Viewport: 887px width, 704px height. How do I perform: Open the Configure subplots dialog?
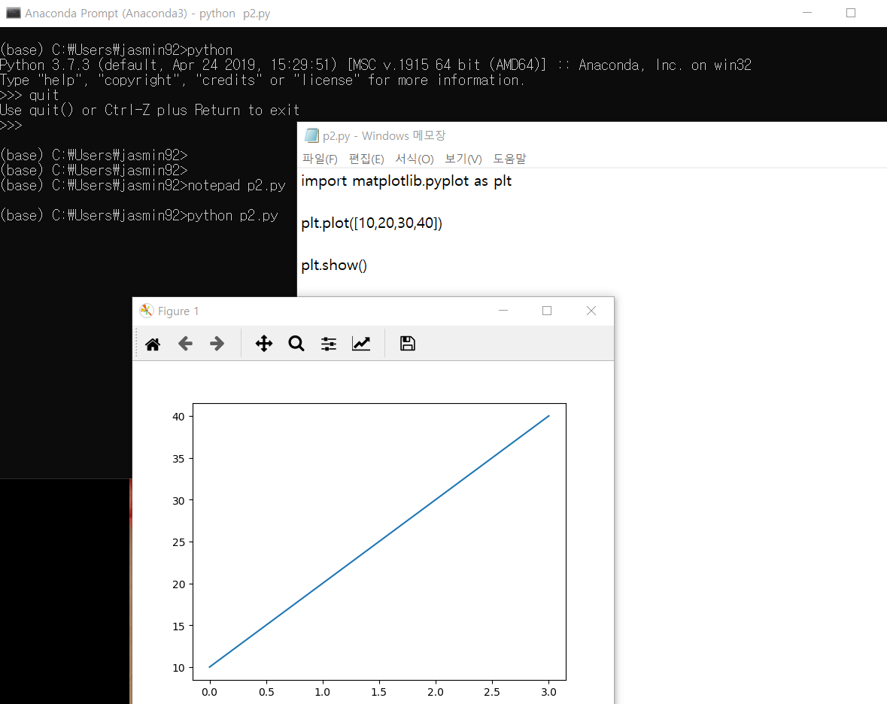coord(328,343)
